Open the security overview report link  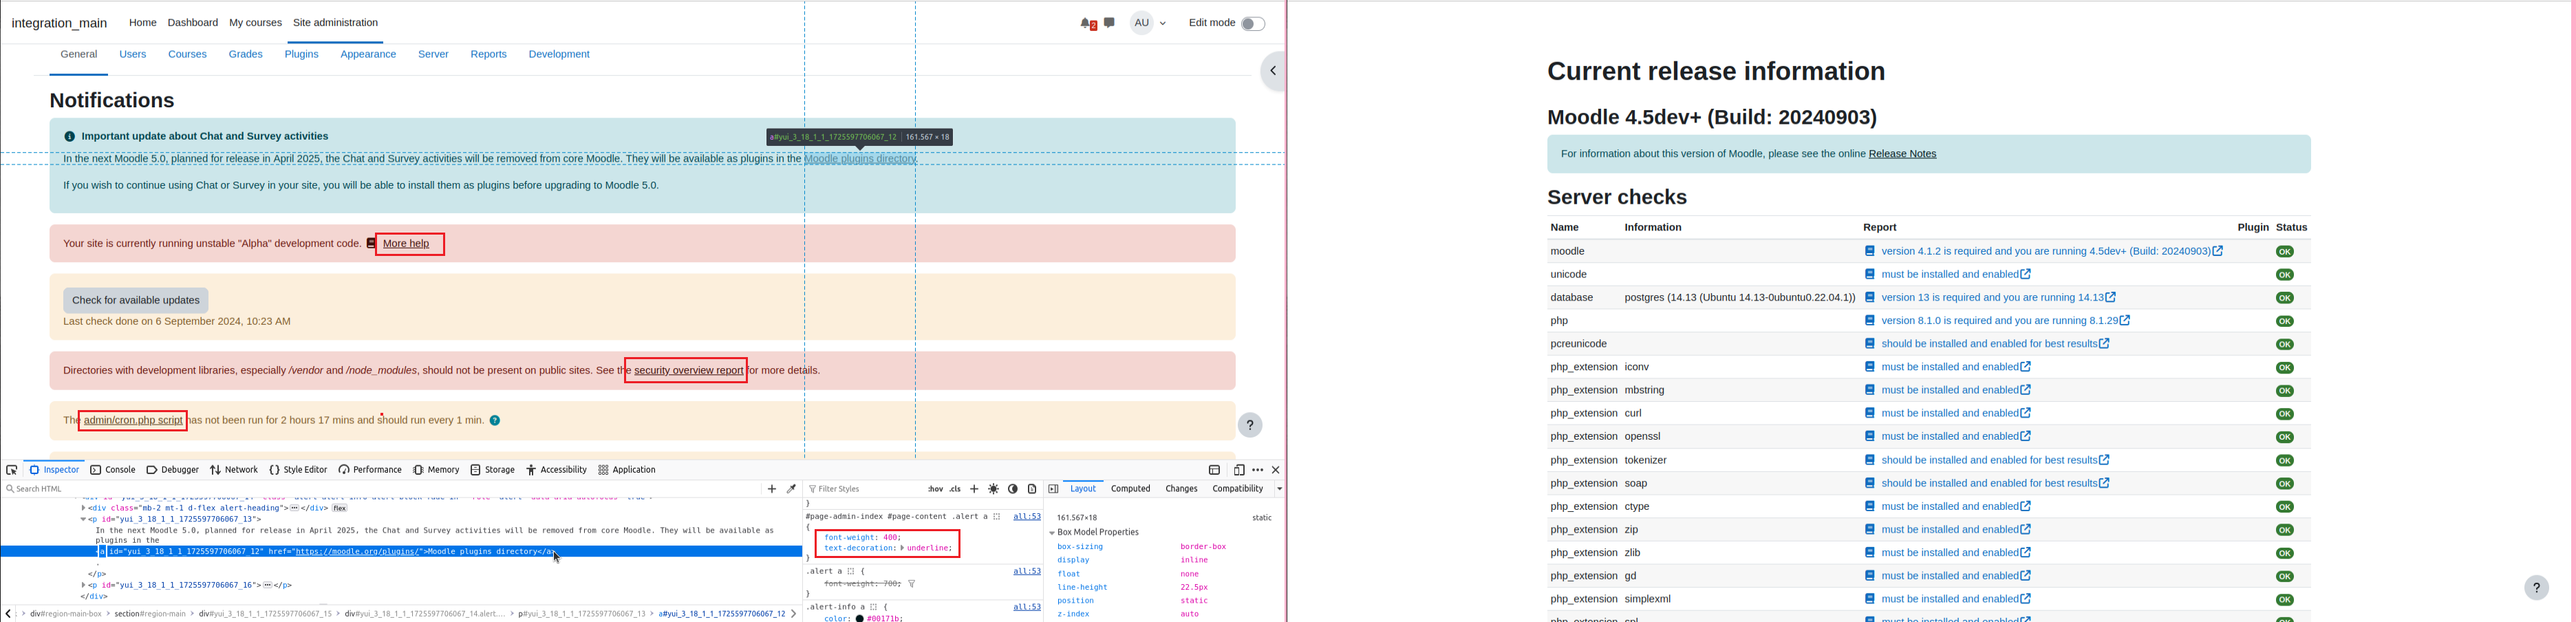tap(688, 371)
